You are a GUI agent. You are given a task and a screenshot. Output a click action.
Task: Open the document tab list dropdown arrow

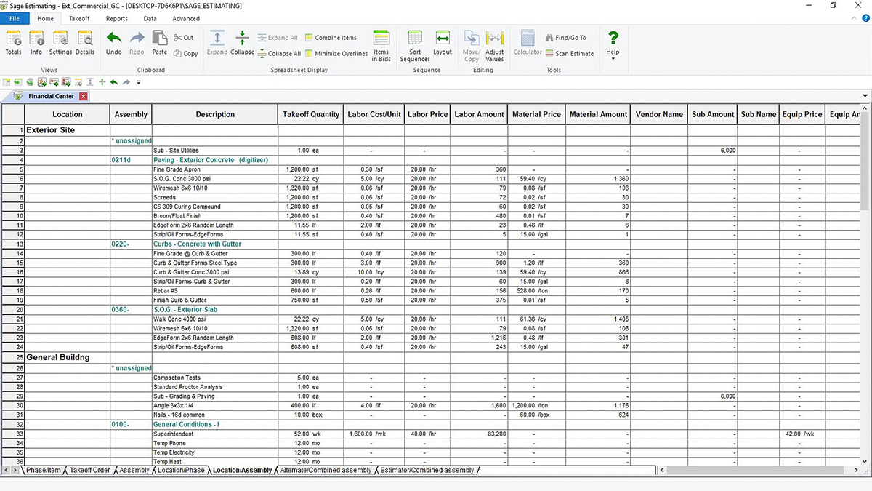[x=865, y=96]
